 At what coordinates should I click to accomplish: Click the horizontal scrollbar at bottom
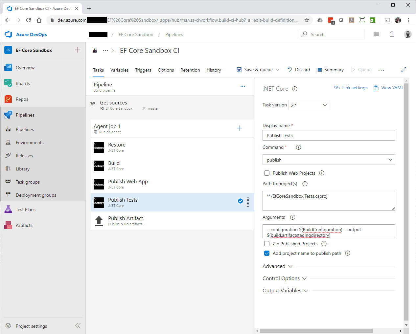316,331
